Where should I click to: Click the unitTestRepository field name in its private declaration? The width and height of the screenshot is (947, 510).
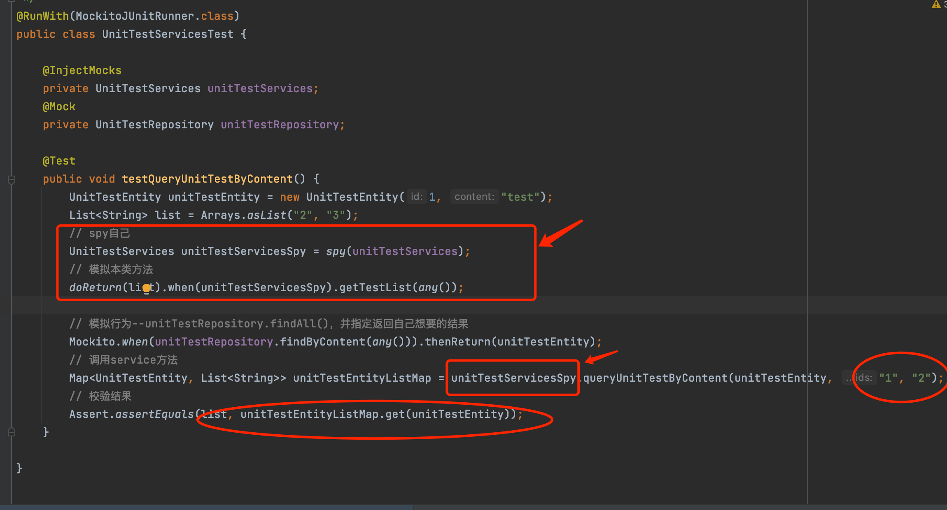pyautogui.click(x=280, y=125)
